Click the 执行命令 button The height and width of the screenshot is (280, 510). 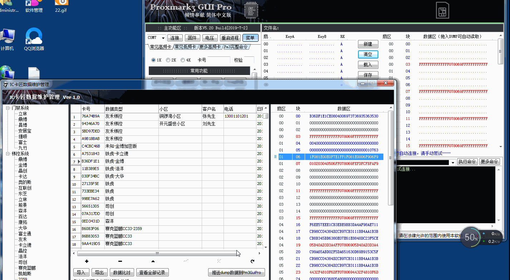coord(467,162)
